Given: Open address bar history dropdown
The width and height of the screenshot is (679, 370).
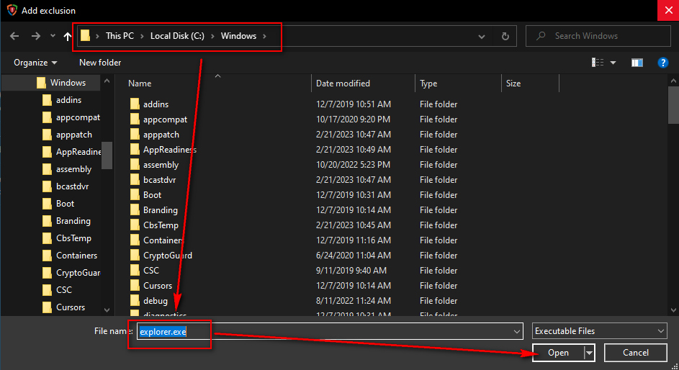Looking at the screenshot, I should pos(482,36).
